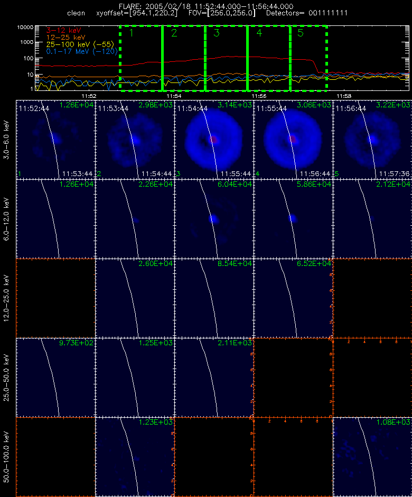Select interval label 1 in the light curve
This screenshot has width=412, height=497.
pos(132,33)
